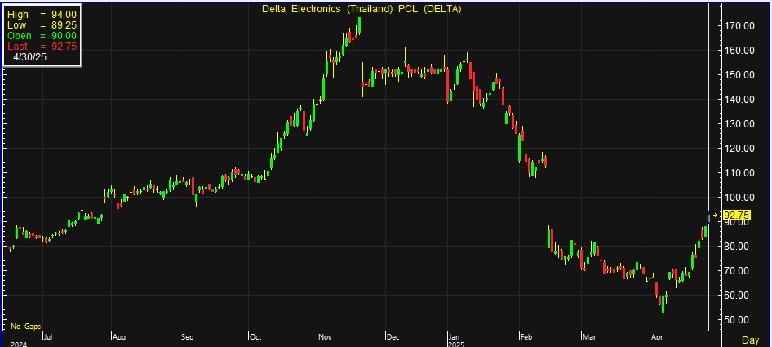Viewport: 772px width, 347px height.
Task: Click the Jul label on time axis
Action: [x=48, y=337]
